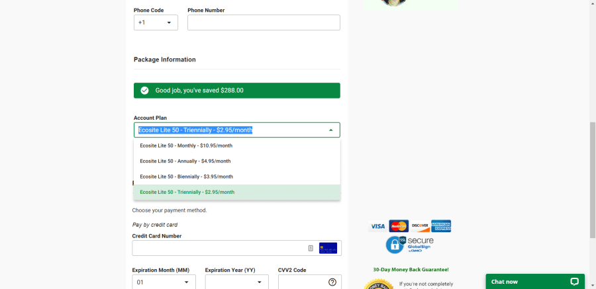Open the Expiration Year dropdown
This screenshot has width=596, height=289.
click(237, 282)
